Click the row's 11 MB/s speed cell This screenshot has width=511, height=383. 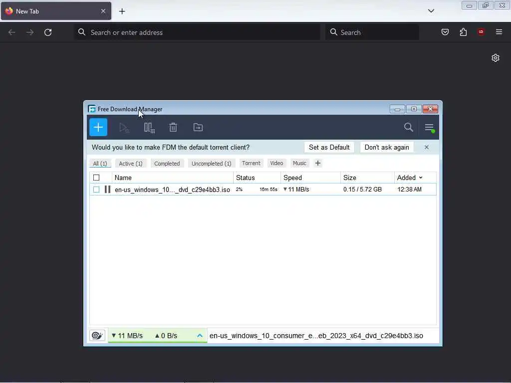point(296,189)
